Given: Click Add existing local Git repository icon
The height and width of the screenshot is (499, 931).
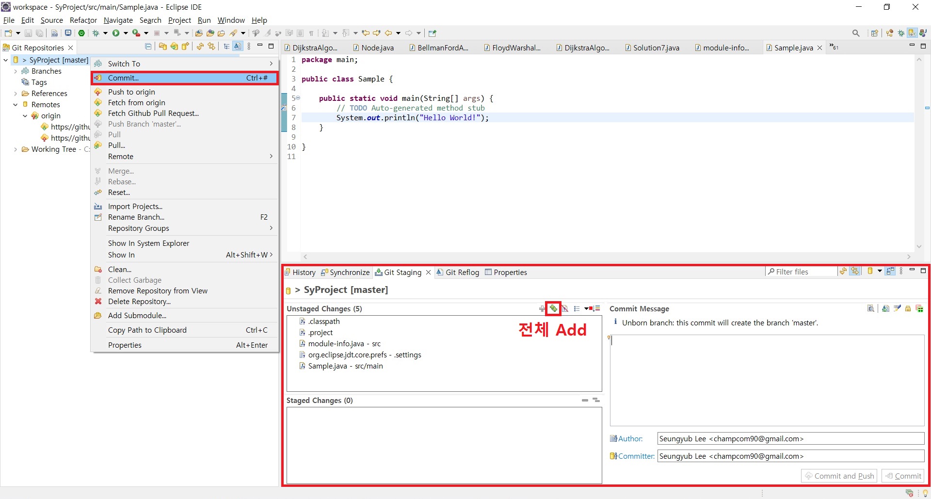Looking at the screenshot, I should point(163,46).
